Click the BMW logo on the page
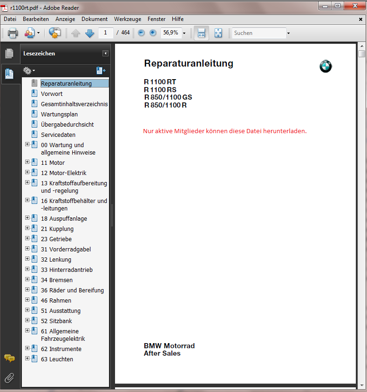 [x=326, y=66]
